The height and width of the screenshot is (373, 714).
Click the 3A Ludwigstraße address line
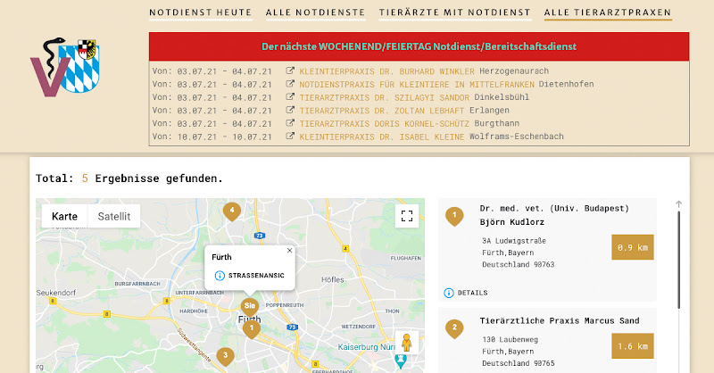(514, 241)
